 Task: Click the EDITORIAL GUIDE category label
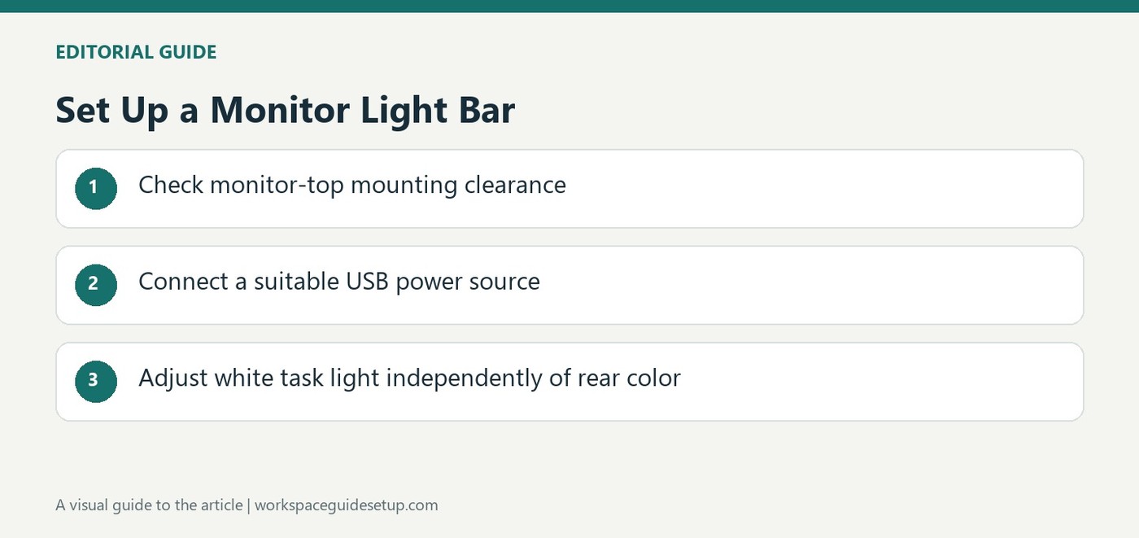(x=136, y=53)
